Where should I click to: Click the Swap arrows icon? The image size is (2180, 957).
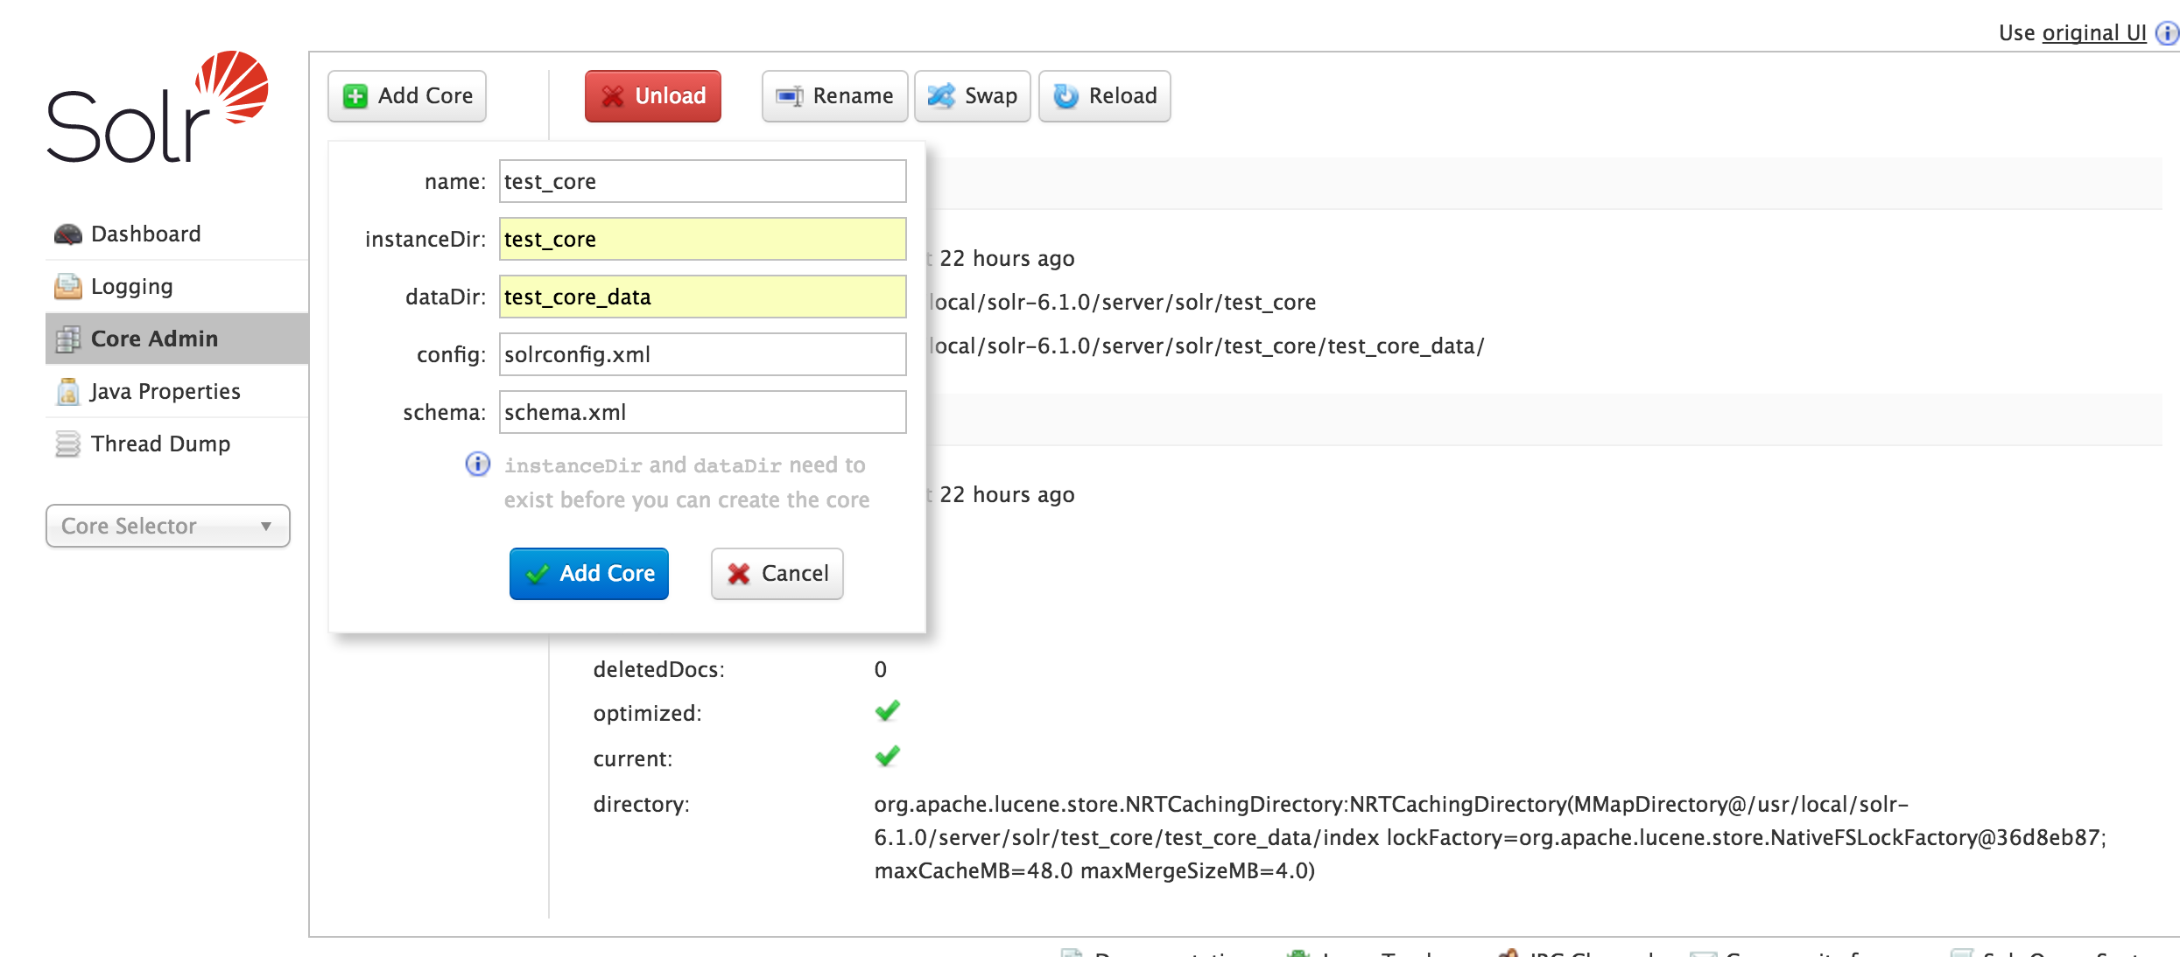[941, 96]
